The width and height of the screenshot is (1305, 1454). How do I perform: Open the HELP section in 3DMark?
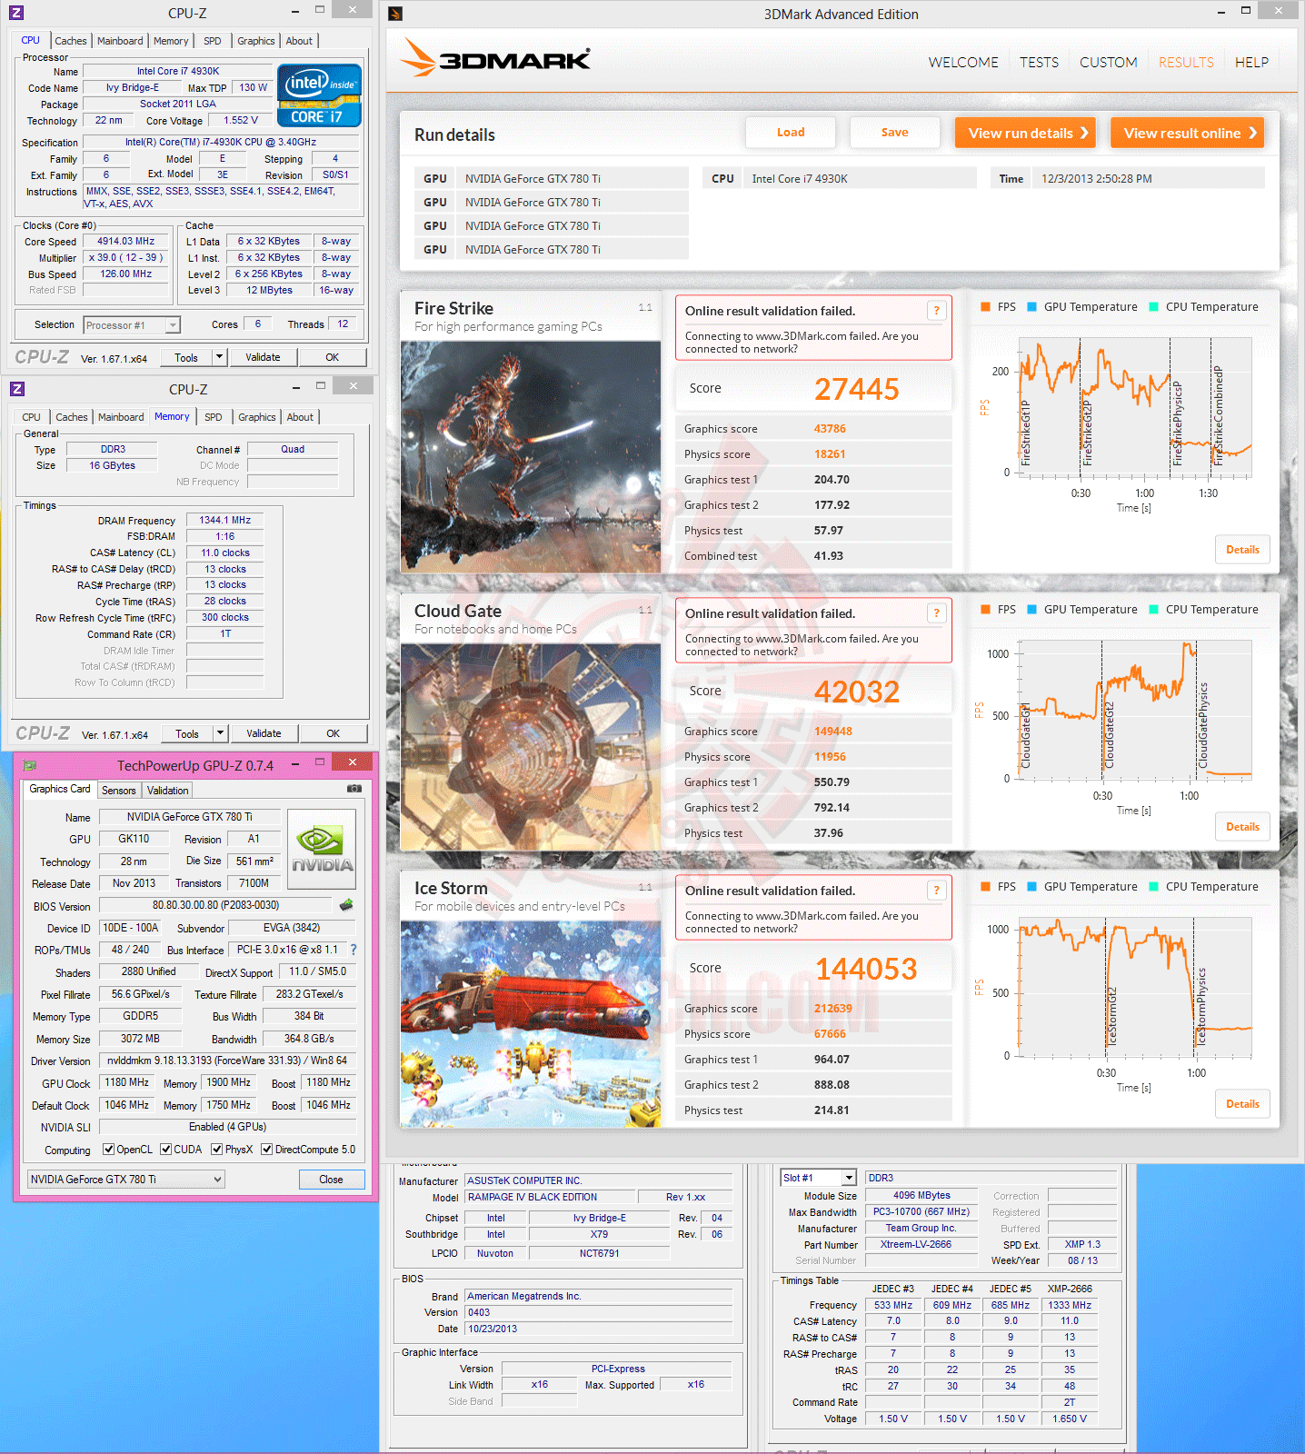point(1251,63)
